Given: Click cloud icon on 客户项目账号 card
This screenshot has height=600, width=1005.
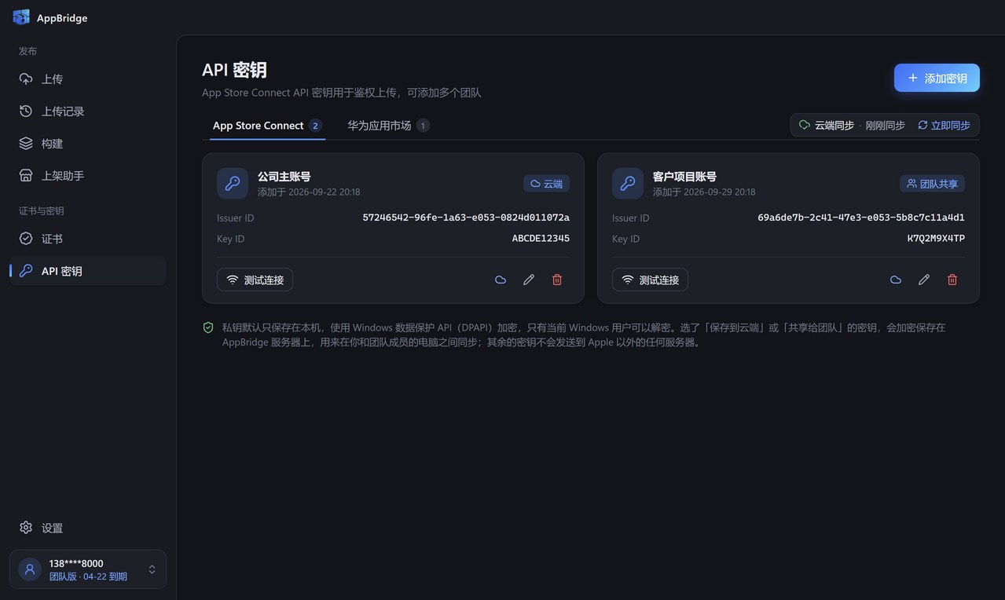Looking at the screenshot, I should pyautogui.click(x=896, y=280).
